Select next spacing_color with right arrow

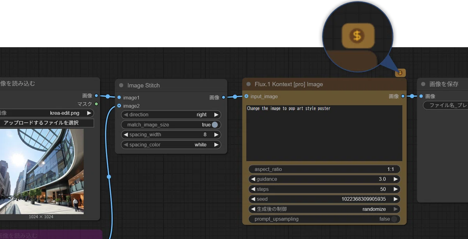pos(216,145)
